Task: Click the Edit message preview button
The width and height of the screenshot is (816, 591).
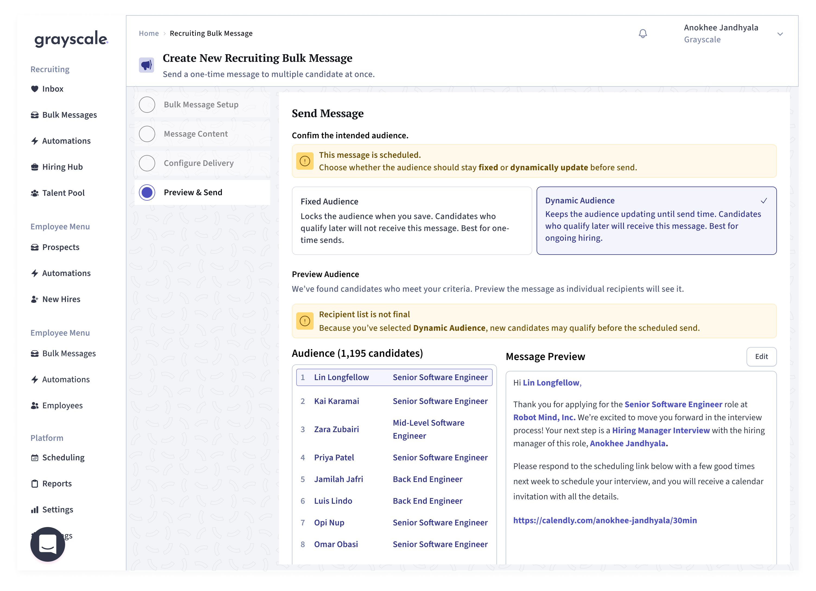Action: 761,356
